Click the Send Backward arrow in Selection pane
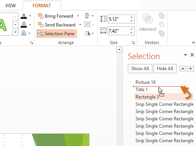 (x=190, y=69)
